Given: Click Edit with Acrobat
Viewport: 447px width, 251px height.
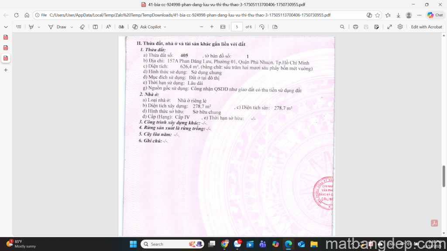Looking at the screenshot, I should click(x=426, y=27).
